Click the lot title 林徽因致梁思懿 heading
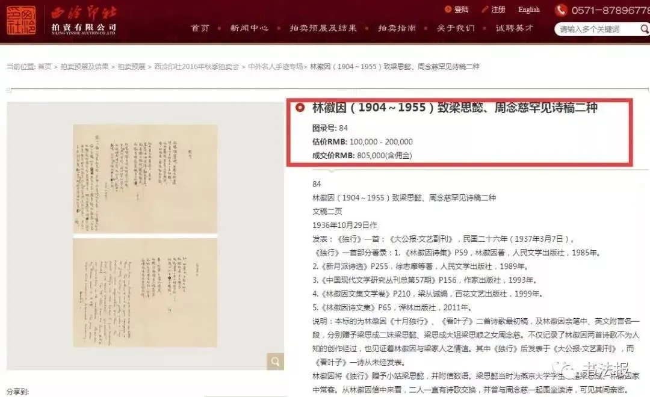This screenshot has height=397, width=650. (455, 108)
